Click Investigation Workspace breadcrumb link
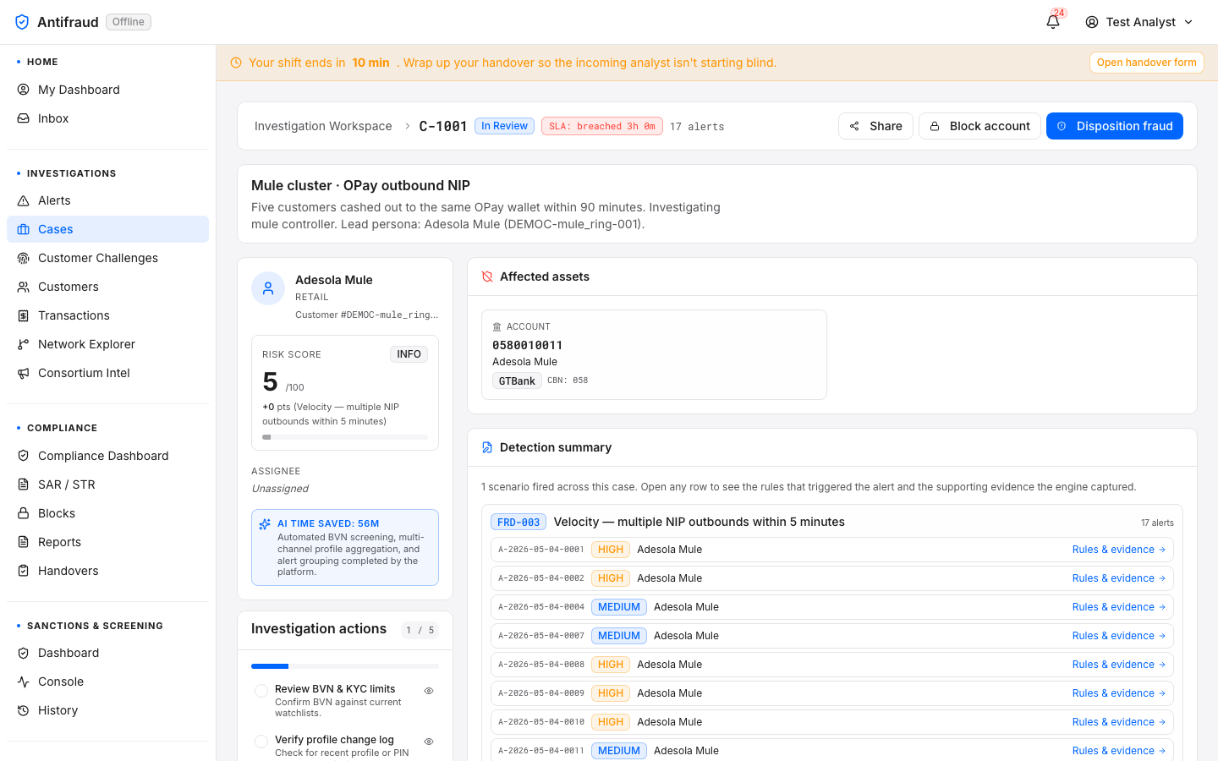This screenshot has width=1218, height=761. [323, 126]
